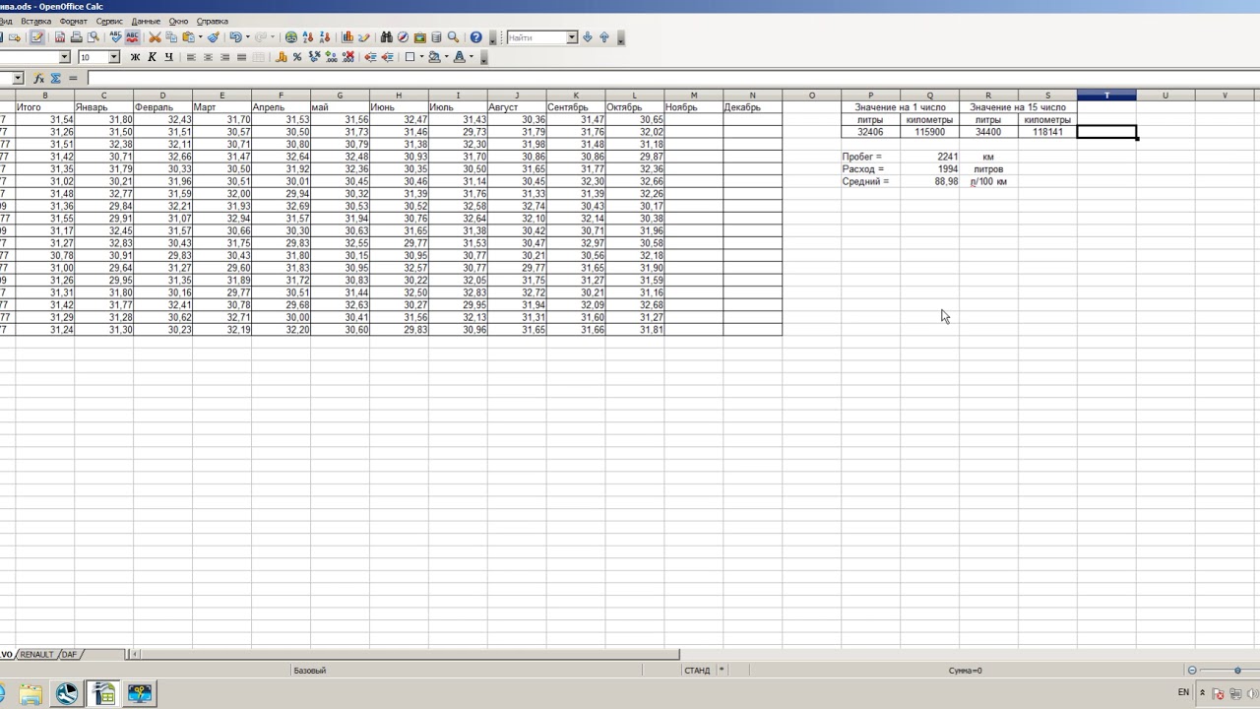Insert Chart icon
1260x709 pixels.
tap(347, 37)
